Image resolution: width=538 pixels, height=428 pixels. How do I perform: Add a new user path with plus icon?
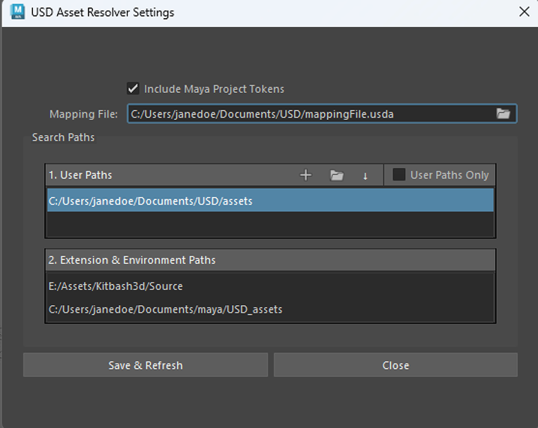click(305, 175)
